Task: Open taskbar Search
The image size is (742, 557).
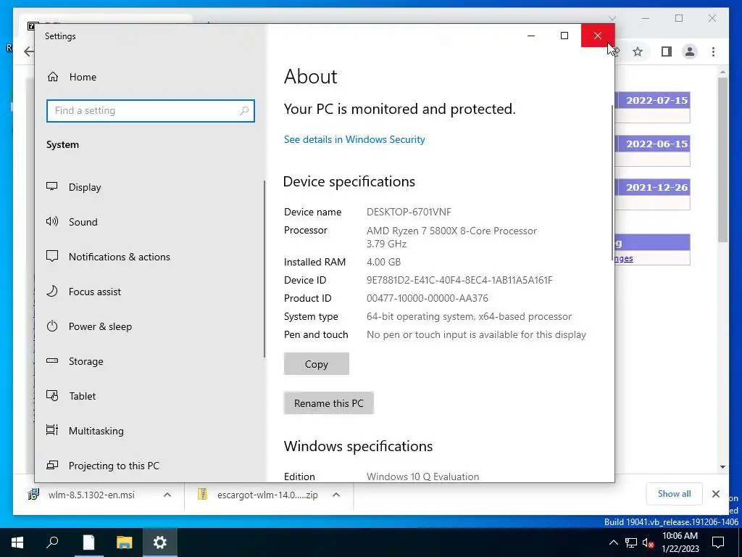Action: (52, 542)
